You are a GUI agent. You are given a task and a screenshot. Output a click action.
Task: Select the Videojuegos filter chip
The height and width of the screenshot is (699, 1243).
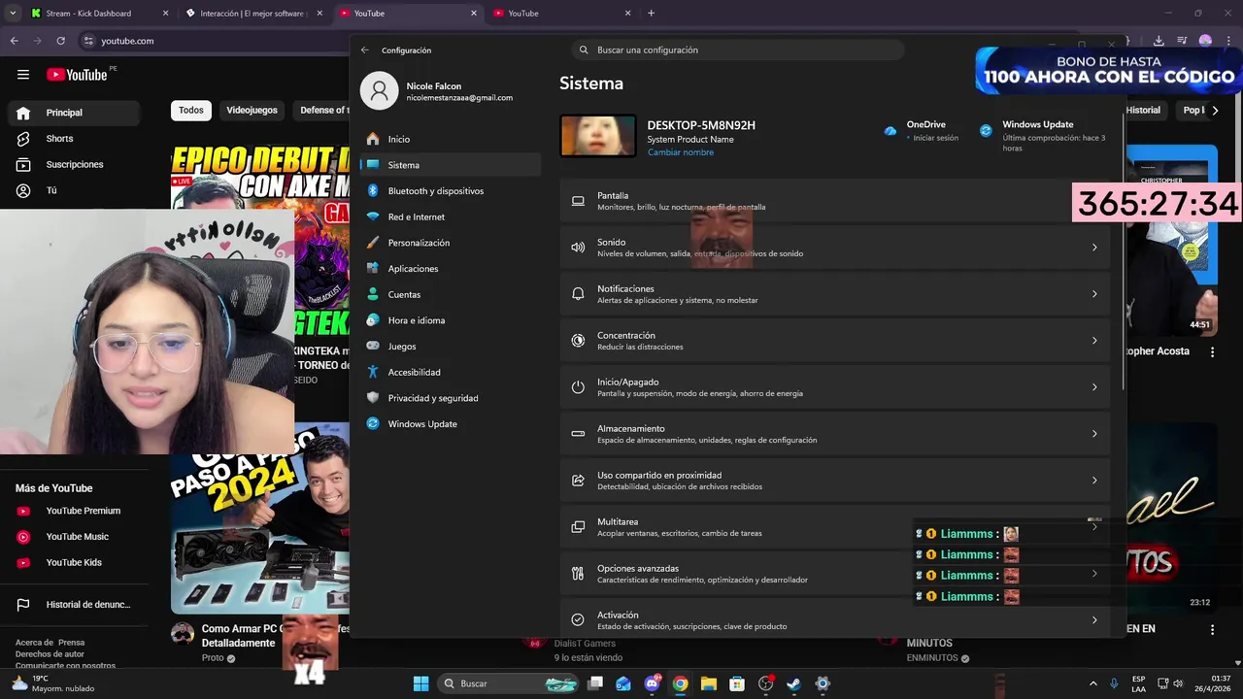point(252,111)
